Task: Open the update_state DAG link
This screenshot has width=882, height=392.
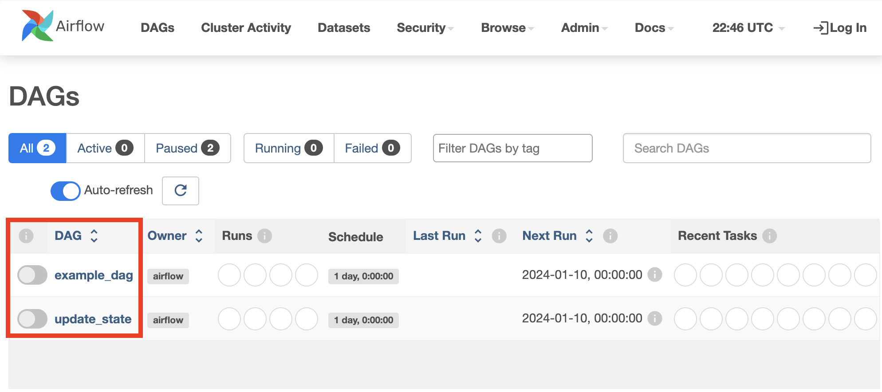Action: [93, 319]
